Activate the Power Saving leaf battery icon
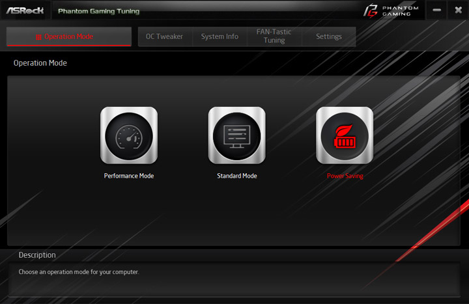The image size is (469, 304). tap(345, 135)
